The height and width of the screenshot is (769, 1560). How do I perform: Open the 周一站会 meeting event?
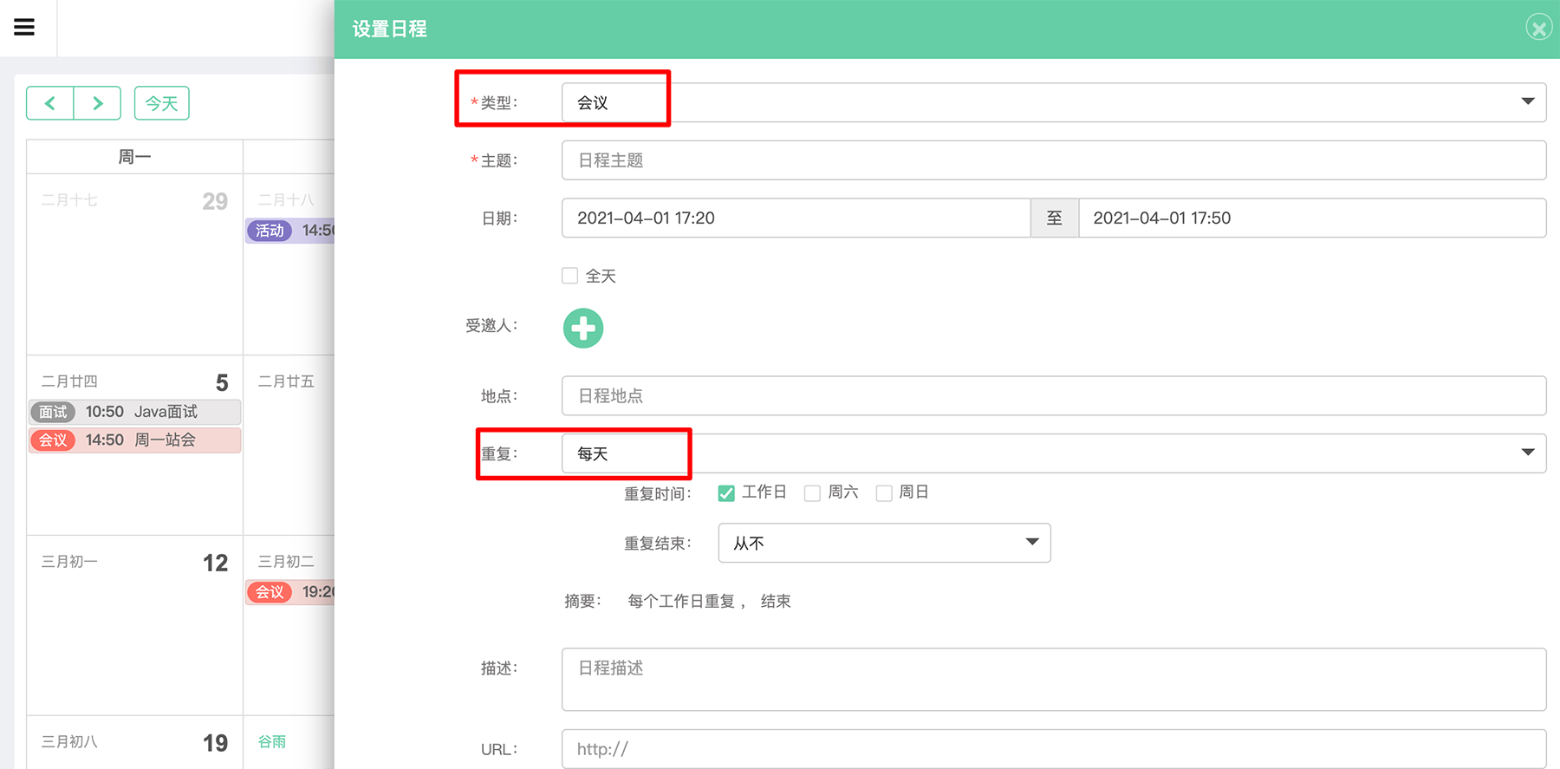(x=135, y=440)
